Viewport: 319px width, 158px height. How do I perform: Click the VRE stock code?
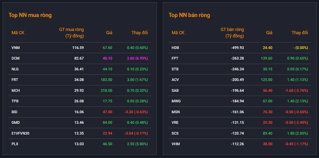(x=175, y=123)
